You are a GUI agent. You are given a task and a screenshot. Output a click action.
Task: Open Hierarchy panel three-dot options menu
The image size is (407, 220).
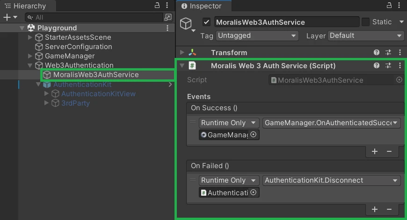coord(168,6)
